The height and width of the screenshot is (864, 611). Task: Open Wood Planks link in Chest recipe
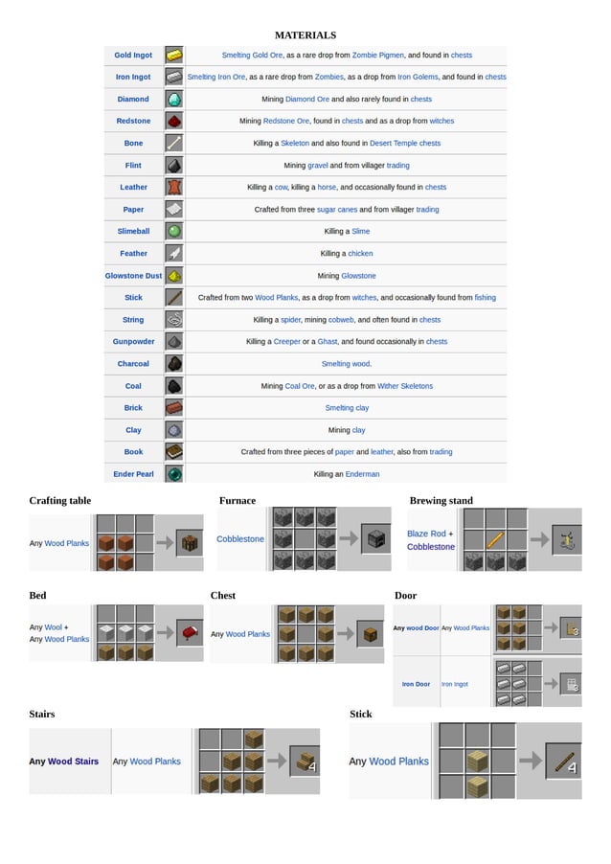248,634
